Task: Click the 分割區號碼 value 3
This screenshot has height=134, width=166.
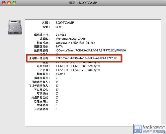Action: pyautogui.click(x=57, y=109)
